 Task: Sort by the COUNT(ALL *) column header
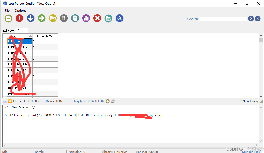[x=43, y=36]
